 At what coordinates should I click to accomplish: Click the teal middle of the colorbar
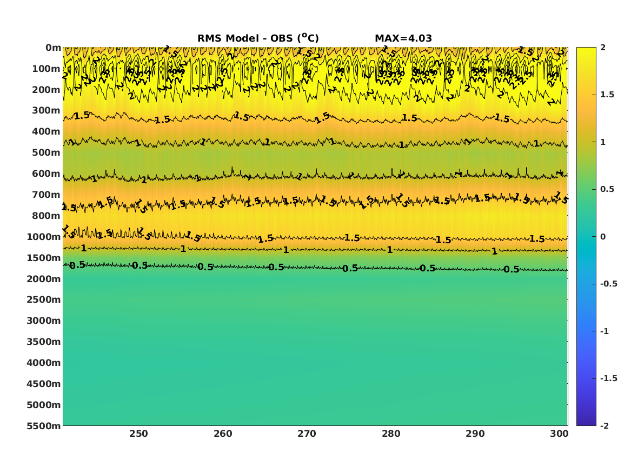coord(586,237)
